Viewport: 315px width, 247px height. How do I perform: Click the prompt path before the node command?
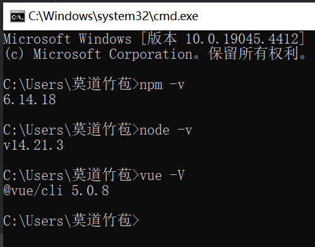click(71, 130)
